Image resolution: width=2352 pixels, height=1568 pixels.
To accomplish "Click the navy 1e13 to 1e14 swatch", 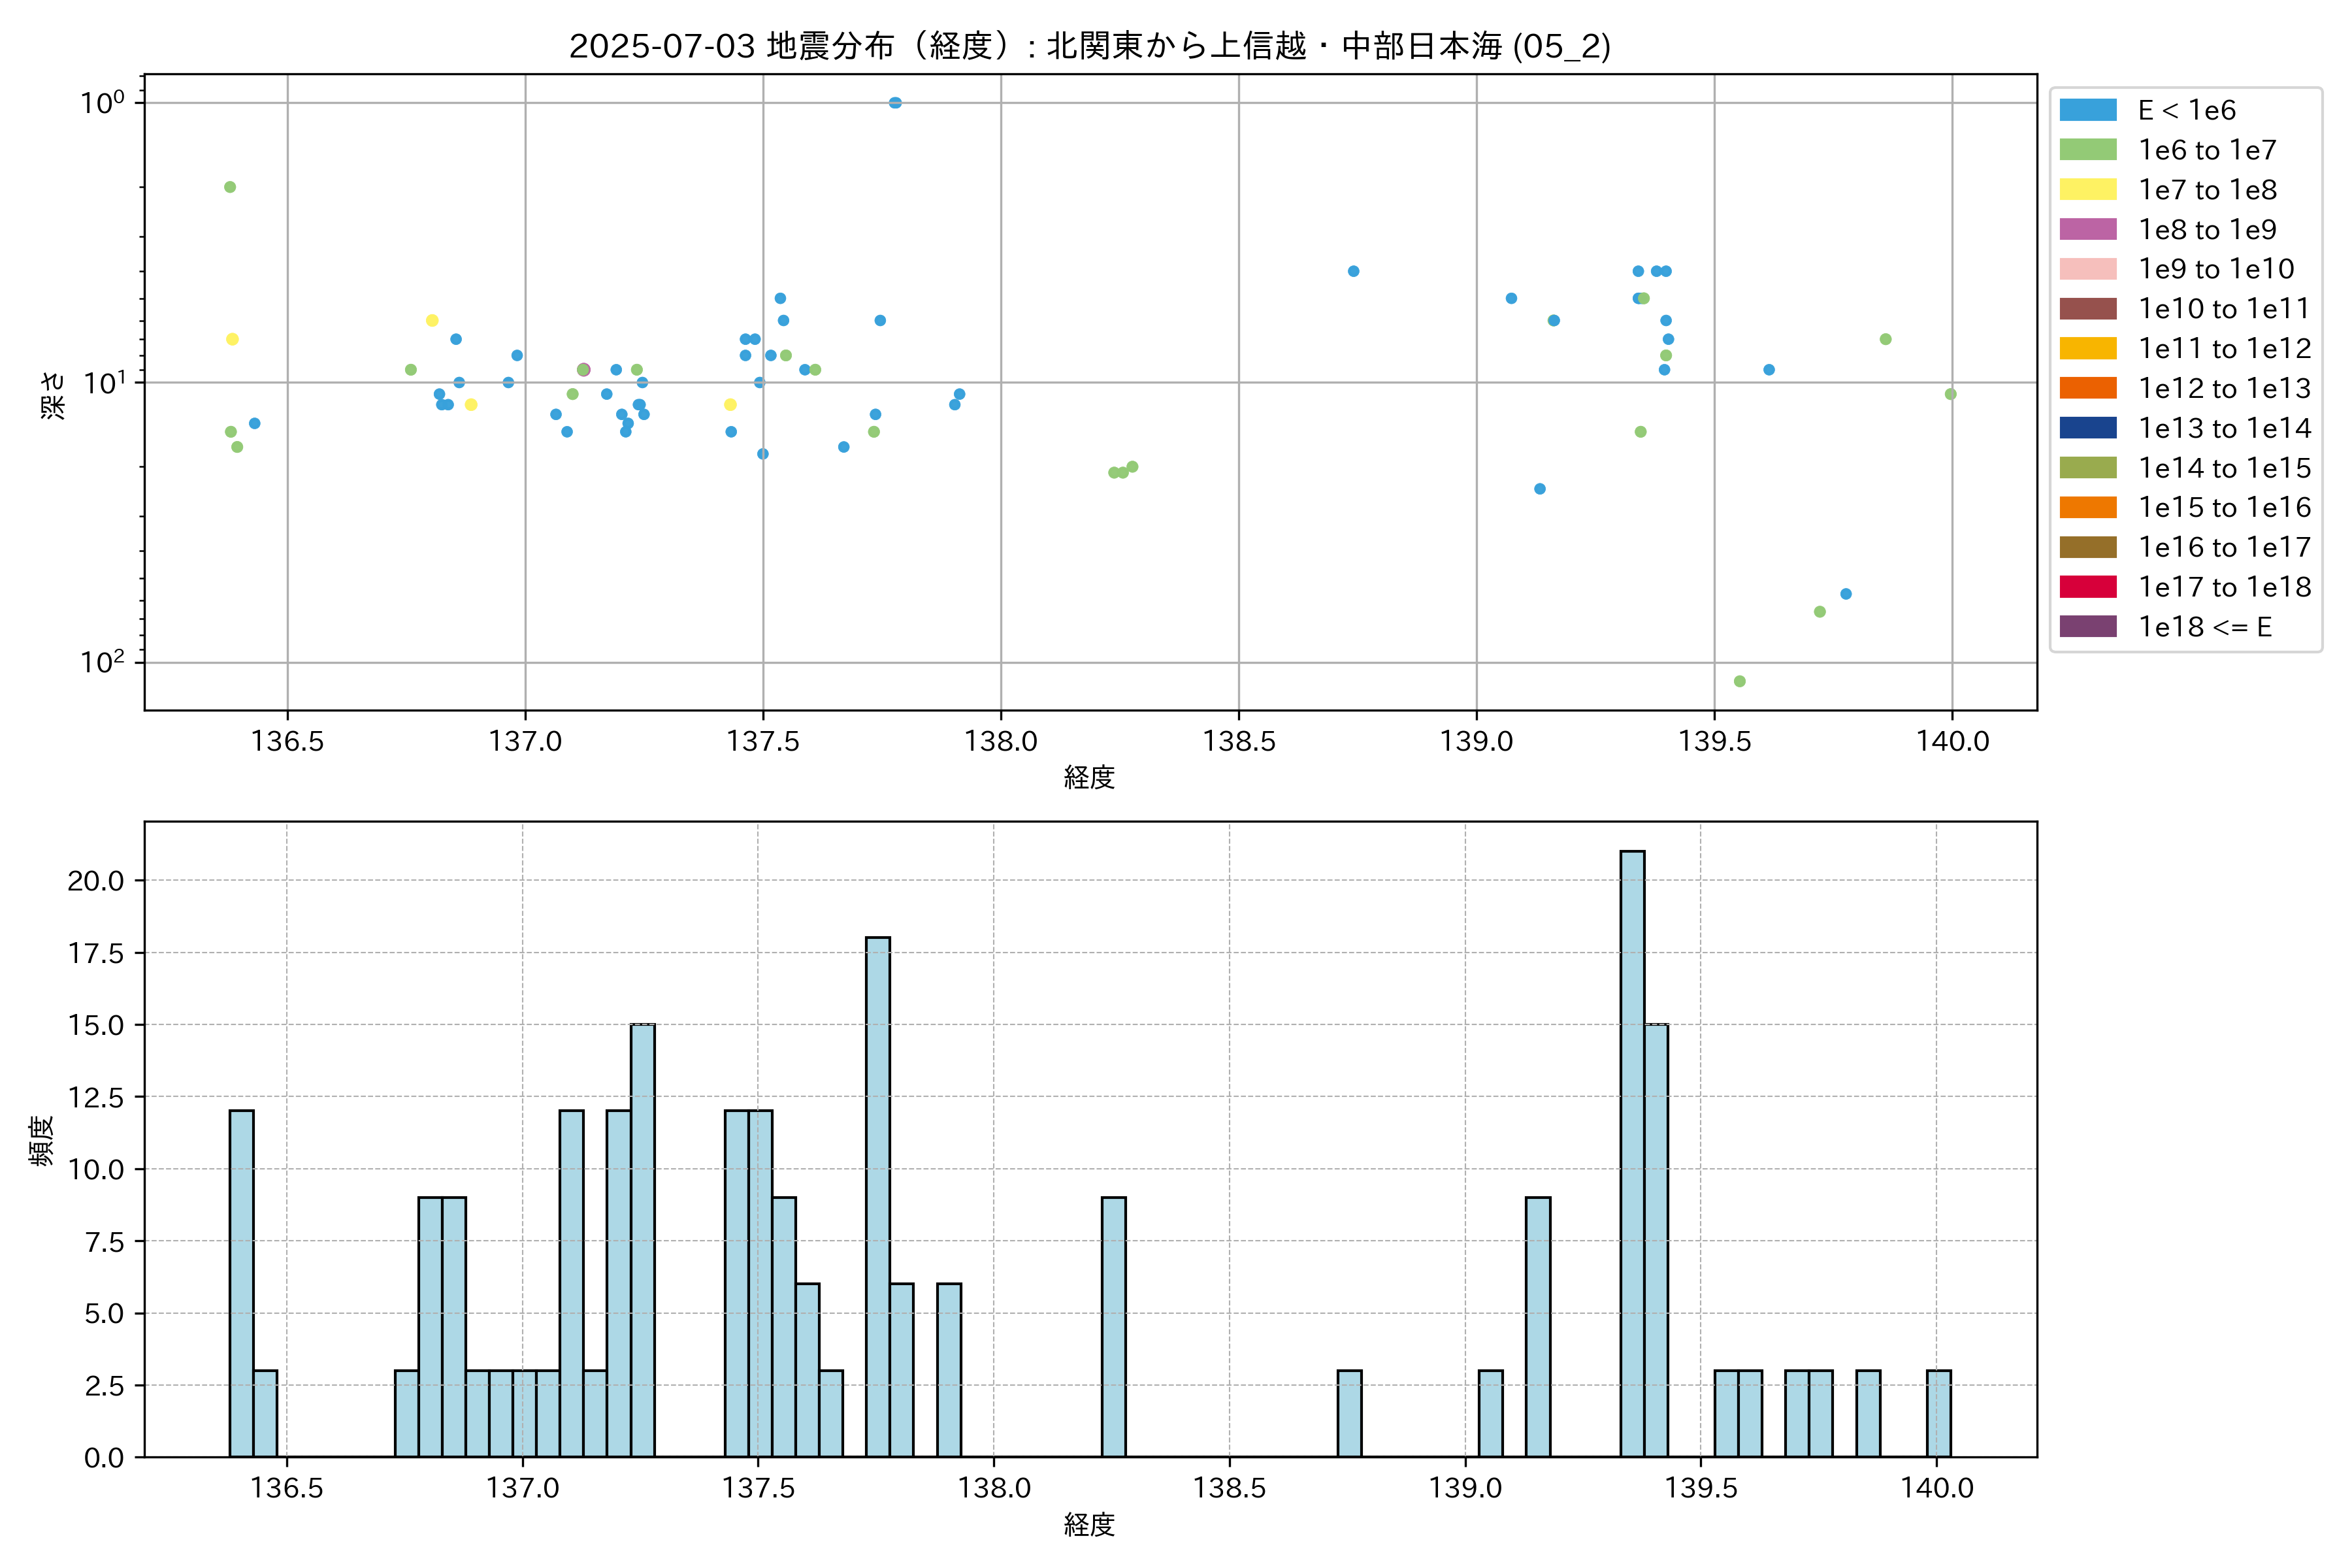I will [2087, 428].
